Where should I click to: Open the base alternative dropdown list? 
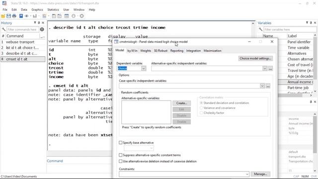(x=151, y=148)
